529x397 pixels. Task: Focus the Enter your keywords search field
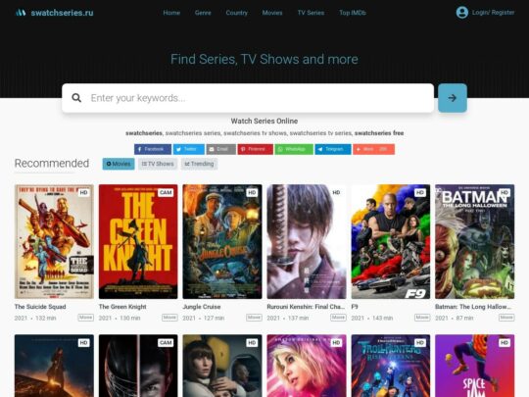[x=248, y=98]
